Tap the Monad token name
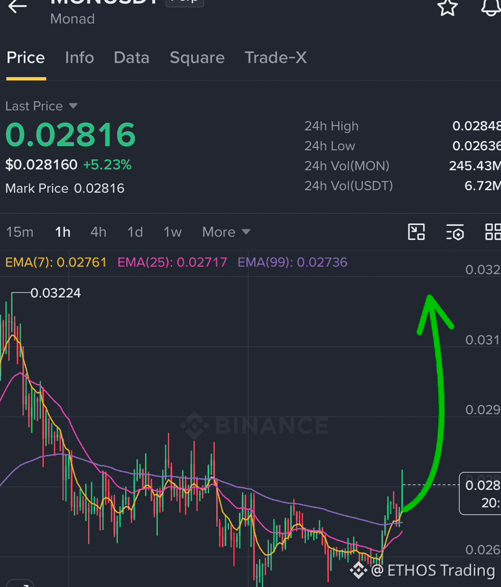This screenshot has width=501, height=587. (72, 19)
